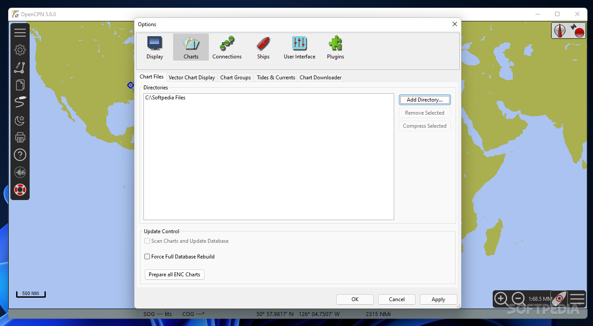Apply the option changes
This screenshot has width=593, height=326.
tap(439, 299)
